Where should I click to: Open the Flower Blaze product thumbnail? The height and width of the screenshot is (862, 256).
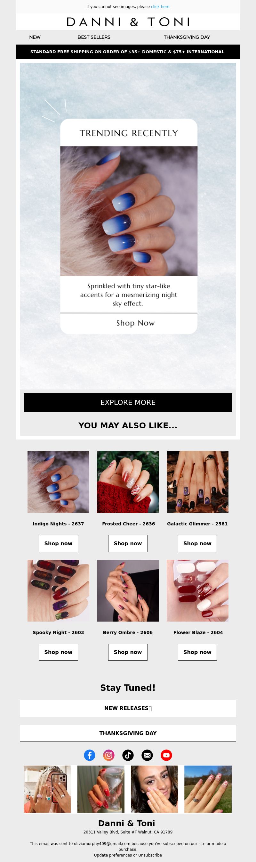pos(197,590)
